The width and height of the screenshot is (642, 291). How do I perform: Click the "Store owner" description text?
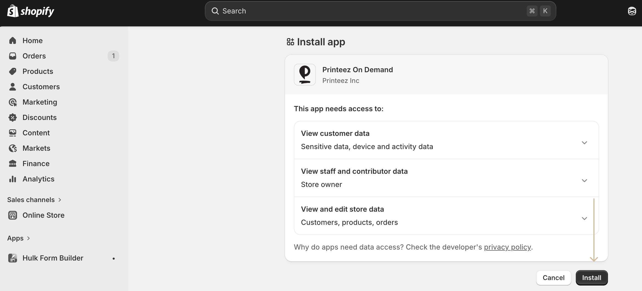coord(322,184)
